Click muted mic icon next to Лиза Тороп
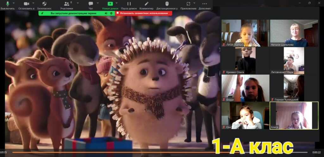This screenshot has height=157, width=324. coord(224,45)
